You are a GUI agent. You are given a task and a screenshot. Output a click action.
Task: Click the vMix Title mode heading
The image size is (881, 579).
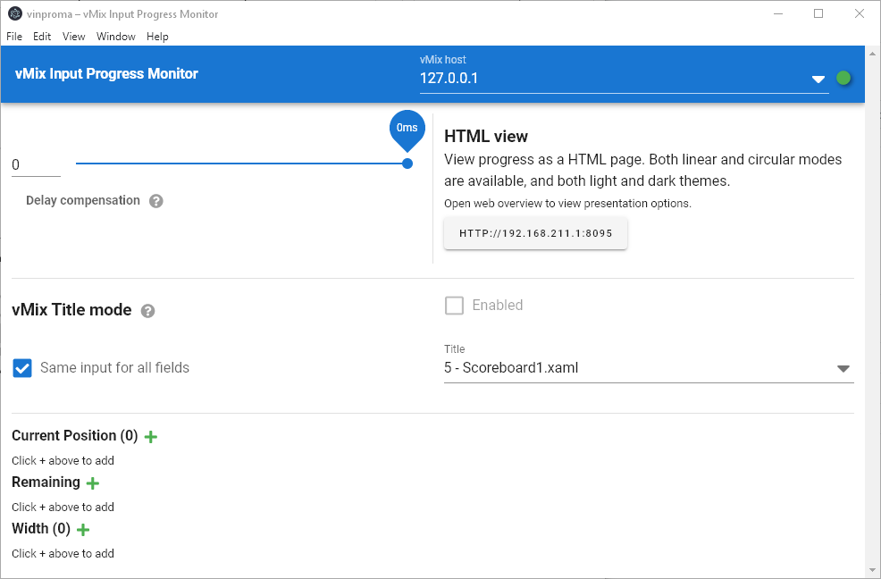(x=71, y=310)
